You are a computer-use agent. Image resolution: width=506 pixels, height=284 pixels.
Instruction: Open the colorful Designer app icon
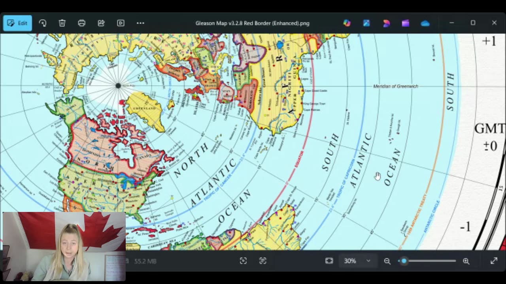pyautogui.click(x=347, y=23)
